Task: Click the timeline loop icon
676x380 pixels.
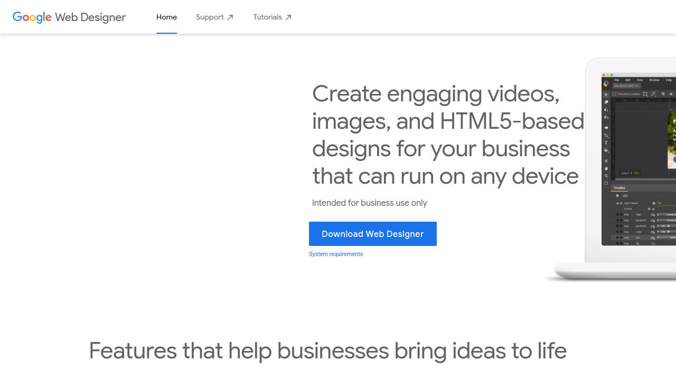Action: click(x=625, y=196)
